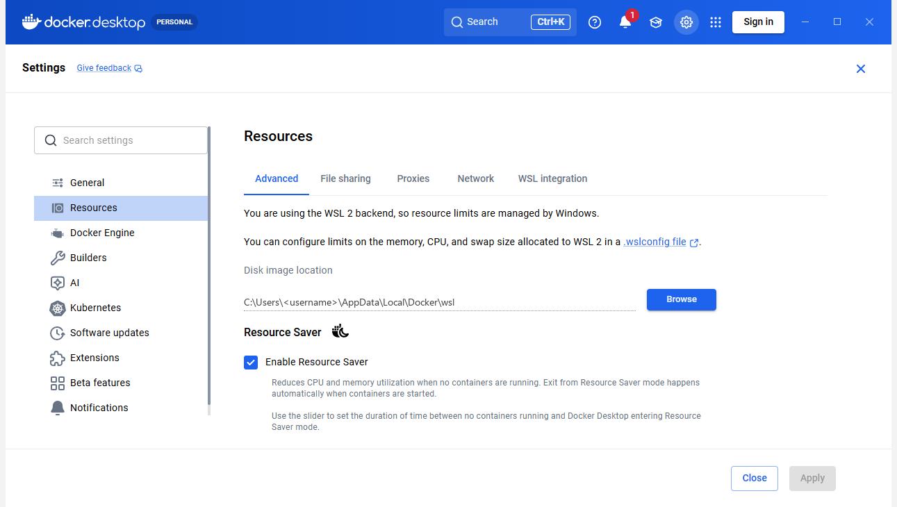897x507 pixels.
Task: Open the Network tab
Action: (476, 178)
